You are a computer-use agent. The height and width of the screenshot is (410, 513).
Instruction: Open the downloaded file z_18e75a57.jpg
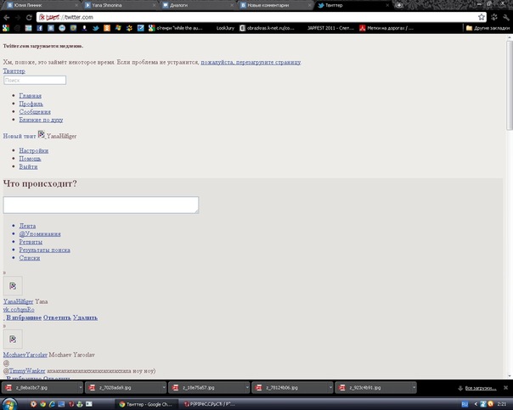click(x=206, y=388)
